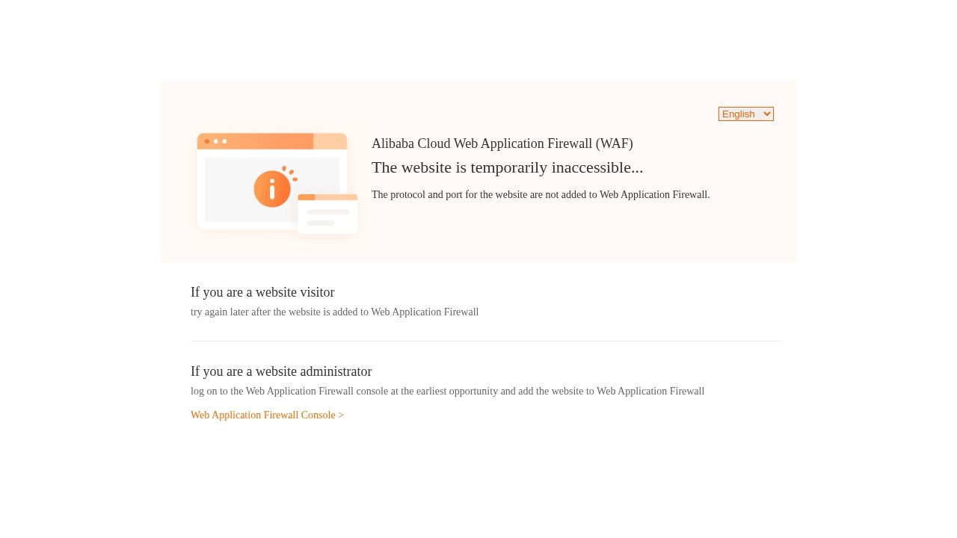The height and width of the screenshot is (538, 957).
Task: Click the "log on to the Web Application Firewall console" text
Action: pos(447,391)
